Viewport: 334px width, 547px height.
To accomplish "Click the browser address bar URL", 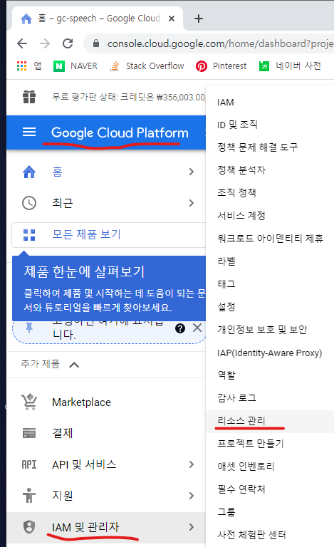I will tap(220, 43).
